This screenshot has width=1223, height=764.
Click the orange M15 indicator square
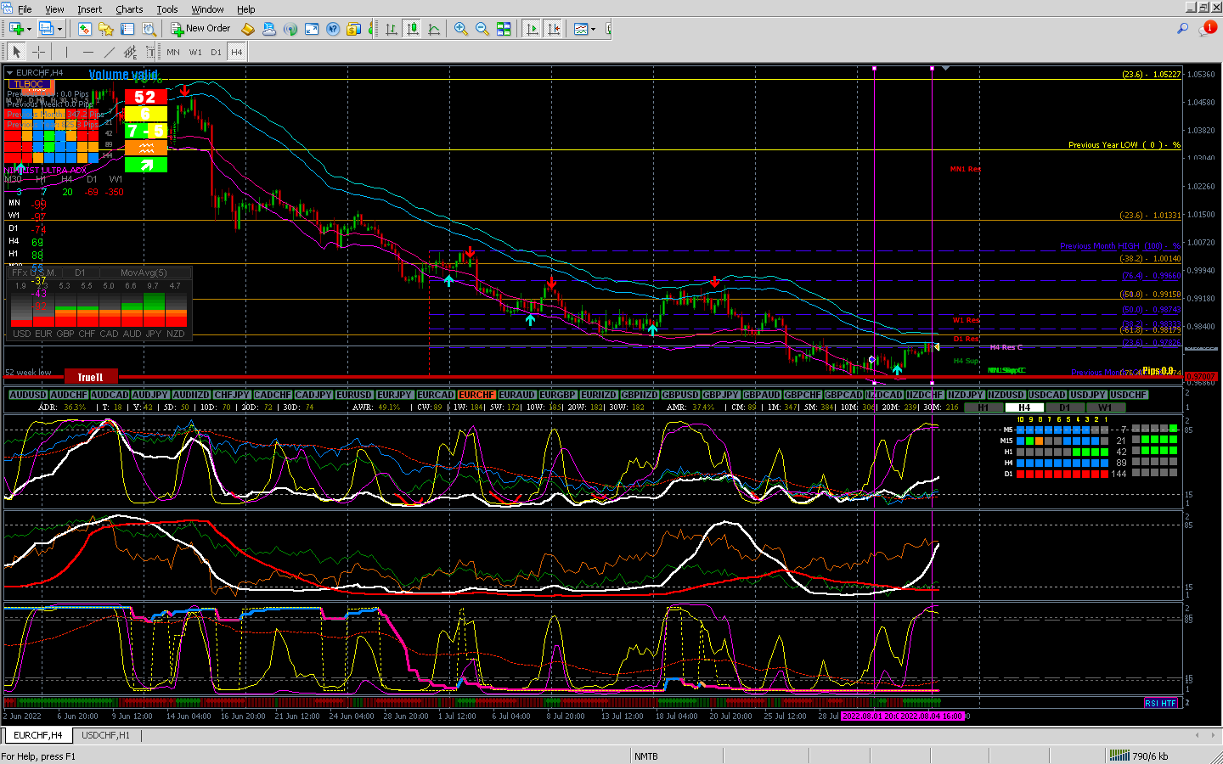coord(1039,441)
